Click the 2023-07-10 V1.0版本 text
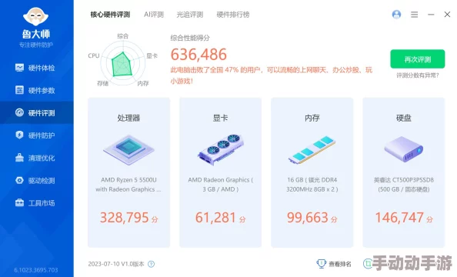 point(116,264)
